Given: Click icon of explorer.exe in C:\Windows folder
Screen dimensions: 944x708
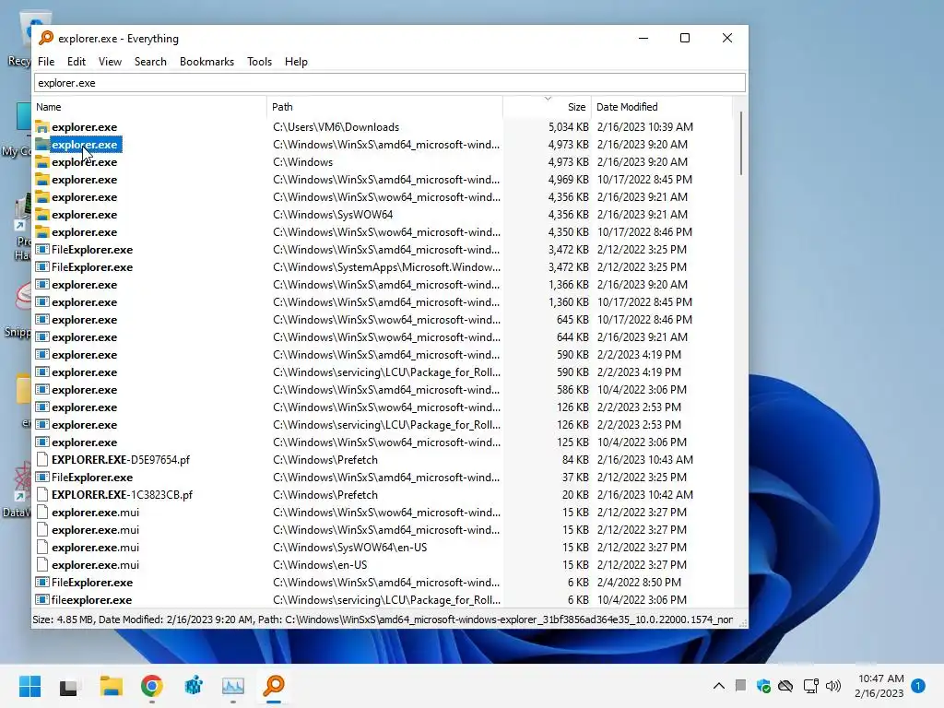Looking at the screenshot, I should coord(41,162).
